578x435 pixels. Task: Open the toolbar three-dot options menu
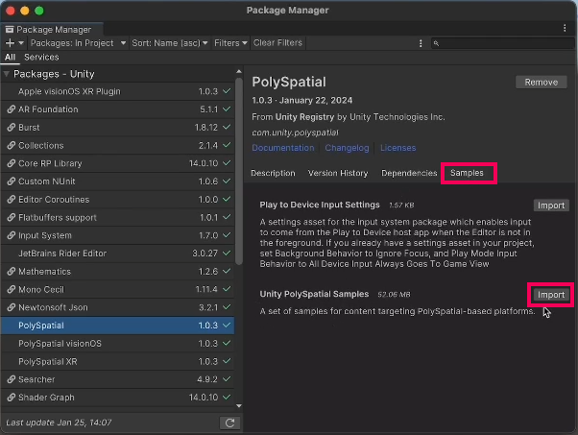(421, 43)
